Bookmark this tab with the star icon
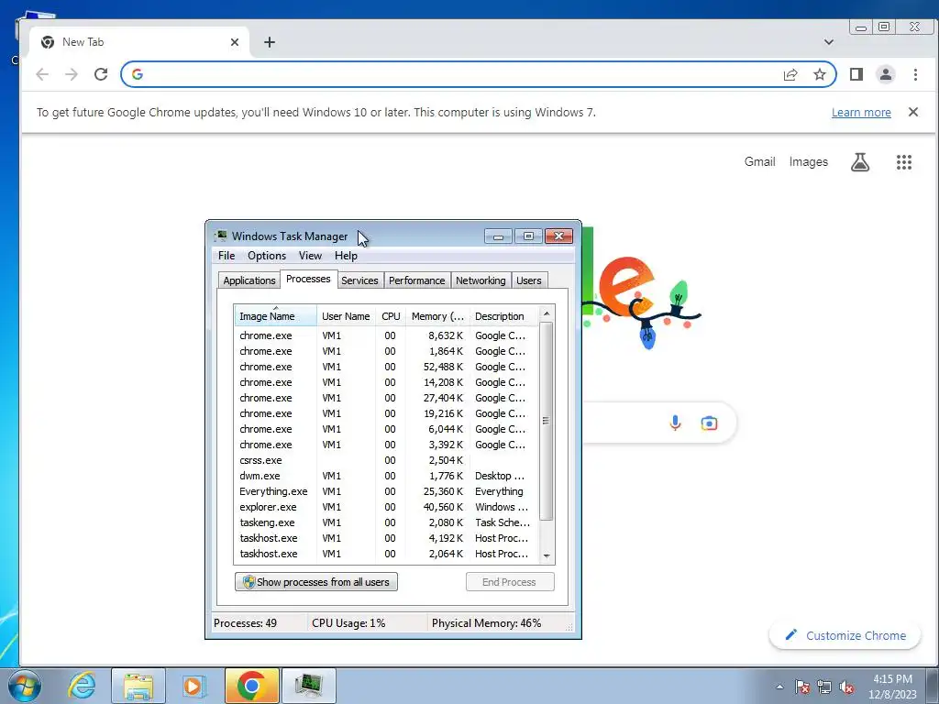 tap(819, 74)
